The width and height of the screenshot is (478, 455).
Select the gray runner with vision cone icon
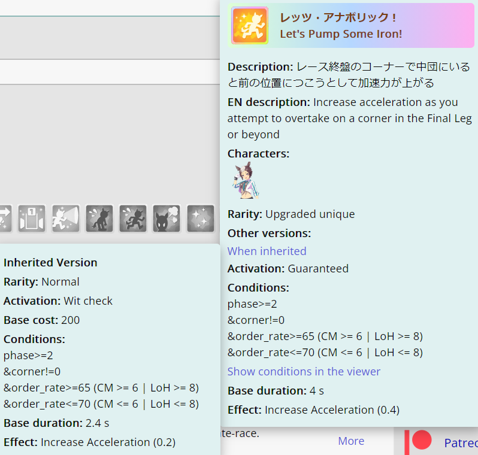(x=65, y=219)
